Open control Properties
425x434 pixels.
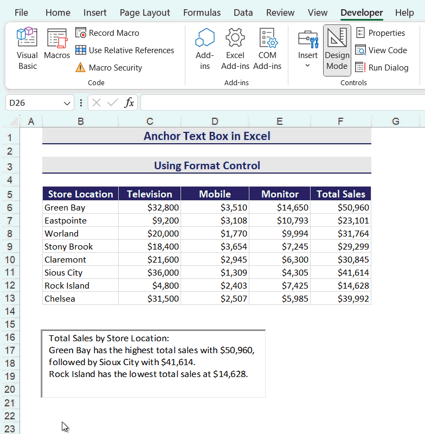click(x=381, y=33)
